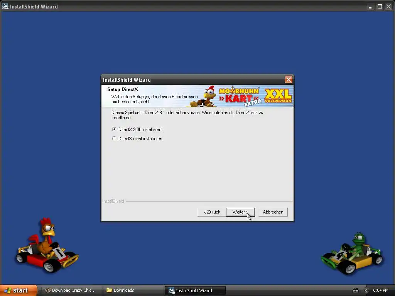Close the InstallShield Wizard dialog

(289, 80)
